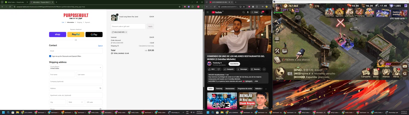The image size is (409, 115).
Task: Open the 1ª Compra offer
Action: click(359, 13)
